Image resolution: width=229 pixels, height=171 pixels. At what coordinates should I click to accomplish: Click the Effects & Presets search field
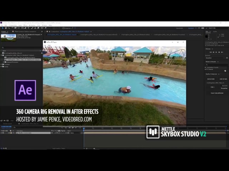(x=217, y=65)
